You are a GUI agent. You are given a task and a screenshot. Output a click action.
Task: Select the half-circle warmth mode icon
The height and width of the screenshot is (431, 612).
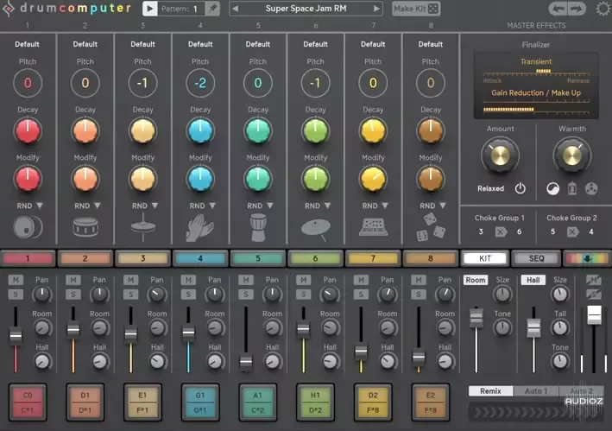pyautogui.click(x=552, y=189)
